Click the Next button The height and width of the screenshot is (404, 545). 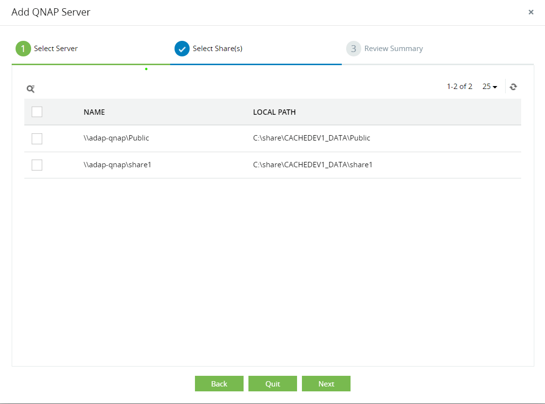[326, 384]
